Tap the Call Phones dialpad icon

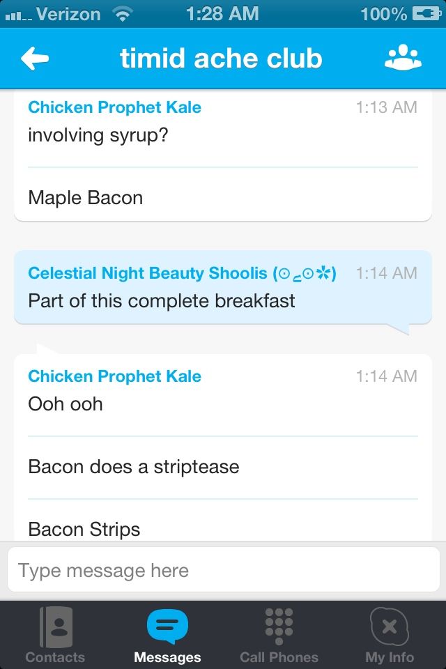pyautogui.click(x=279, y=624)
